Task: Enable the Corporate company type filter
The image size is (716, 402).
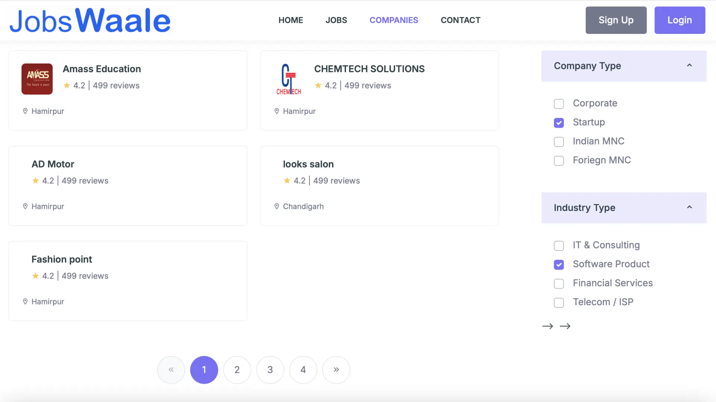Action: [x=559, y=104]
